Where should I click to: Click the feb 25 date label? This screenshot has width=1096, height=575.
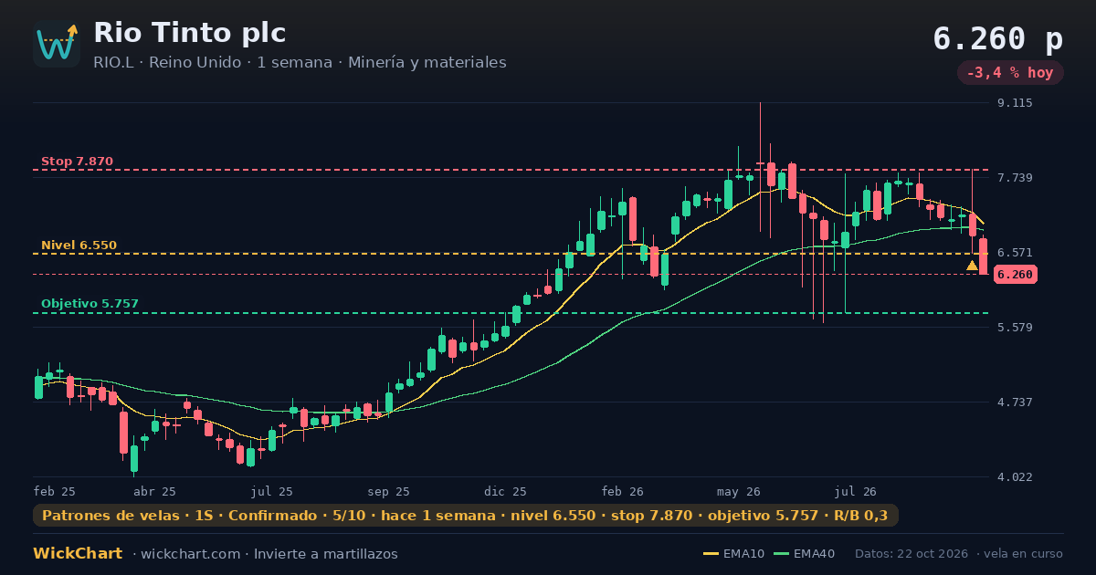(55, 491)
